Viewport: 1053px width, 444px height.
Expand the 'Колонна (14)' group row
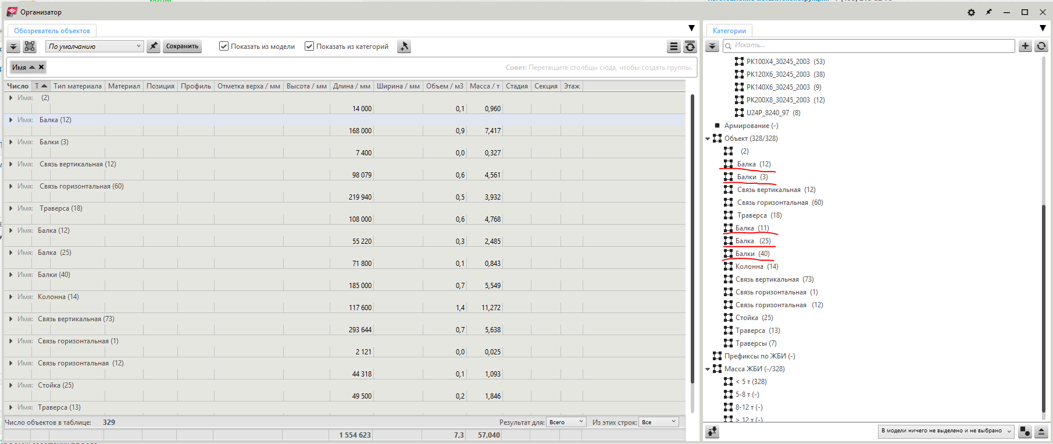coord(11,297)
